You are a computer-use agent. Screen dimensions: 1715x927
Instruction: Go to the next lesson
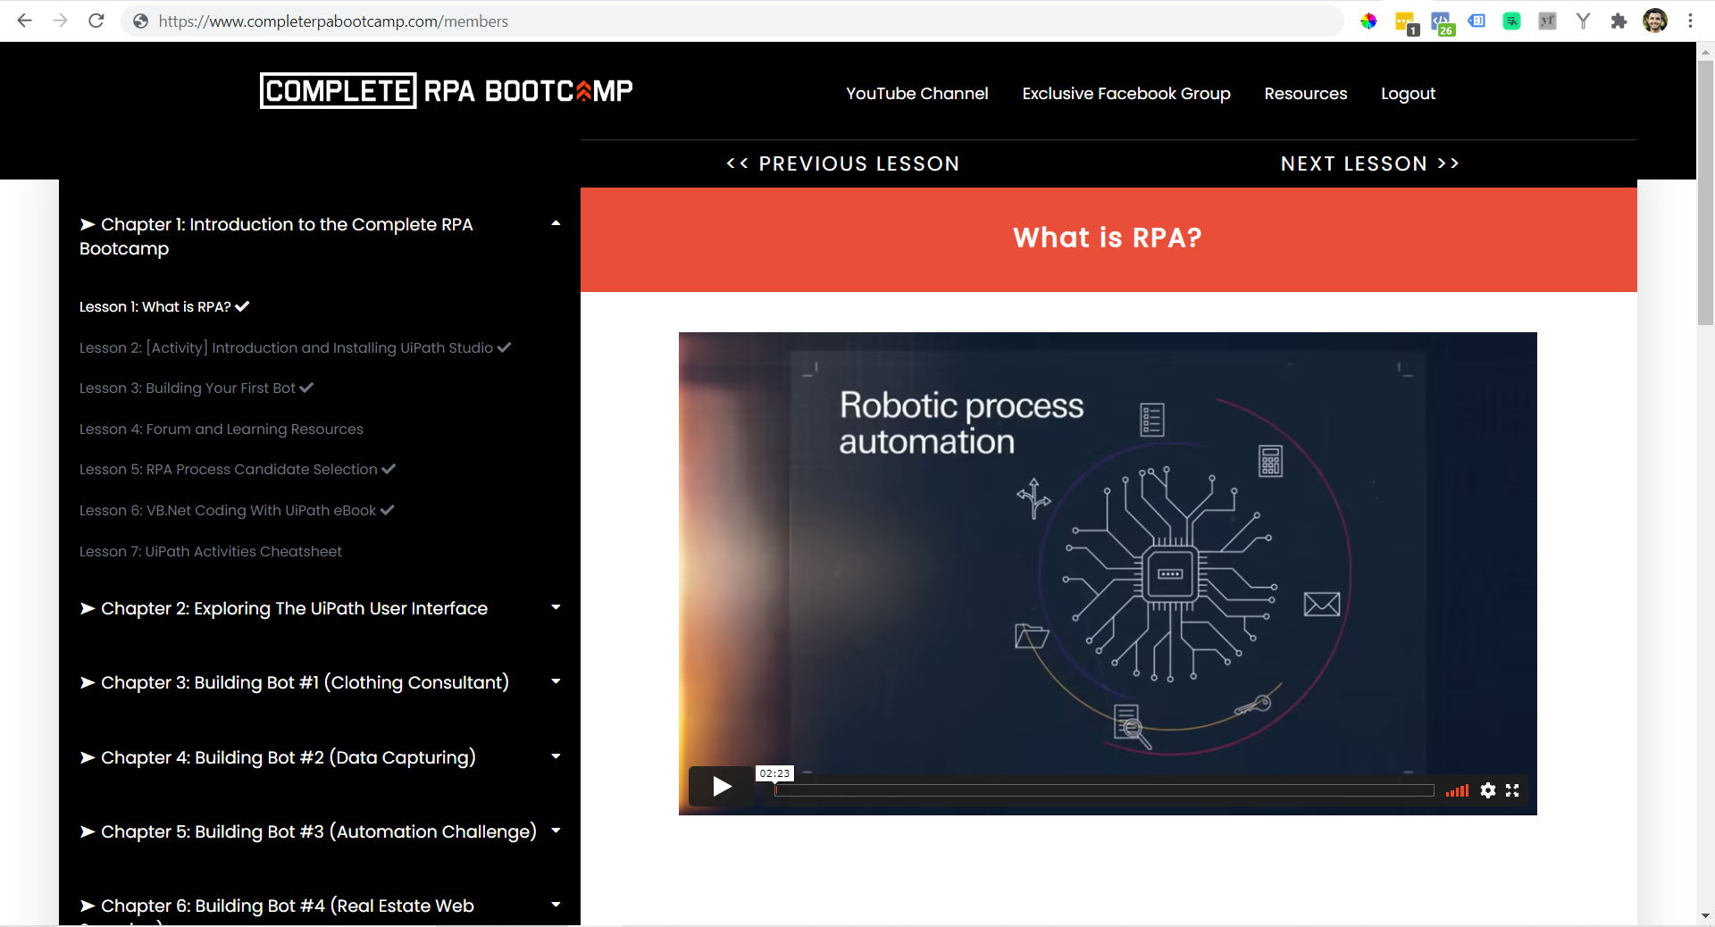(x=1370, y=163)
